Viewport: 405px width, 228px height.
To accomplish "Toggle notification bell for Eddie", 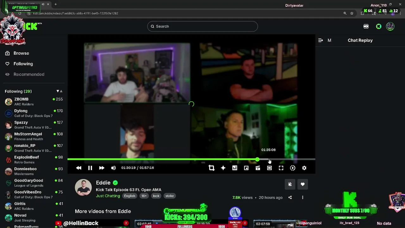I will coord(290,184).
